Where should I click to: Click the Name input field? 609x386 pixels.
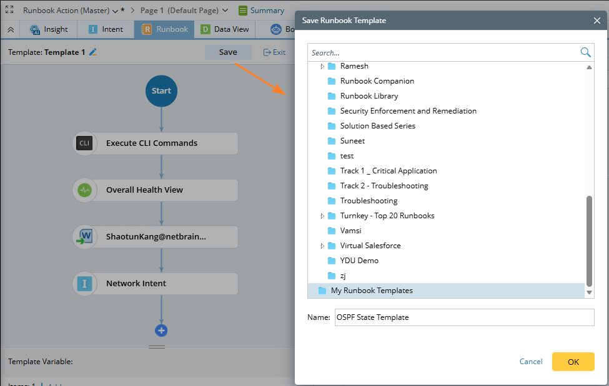point(464,317)
